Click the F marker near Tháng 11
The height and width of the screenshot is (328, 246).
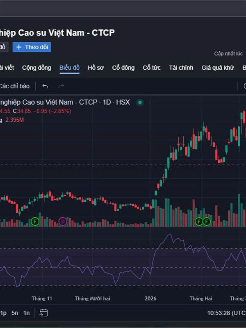pos(35,221)
